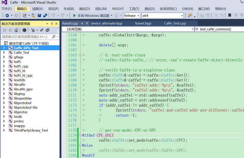Expand the gflags project node

pyautogui.click(x=4, y=57)
